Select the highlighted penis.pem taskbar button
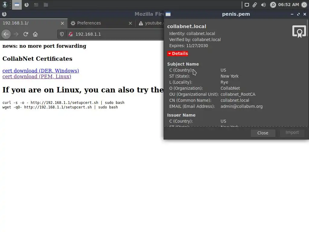The image size is (309, 232). [17, 5]
